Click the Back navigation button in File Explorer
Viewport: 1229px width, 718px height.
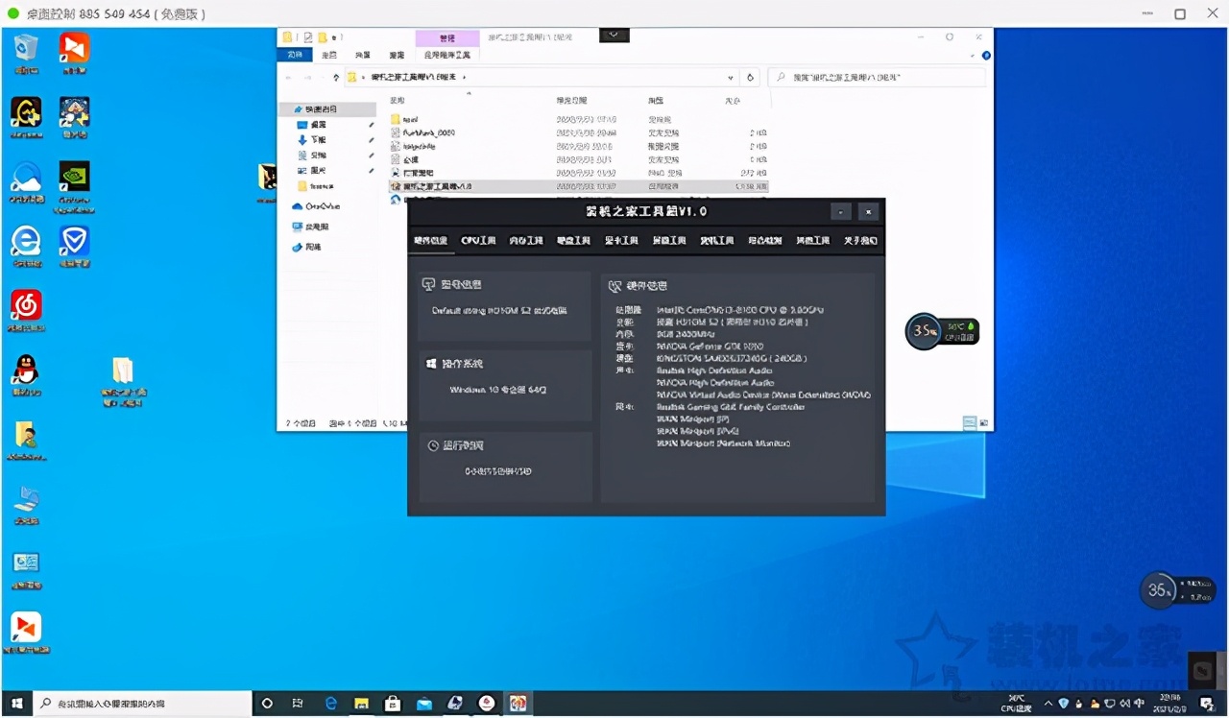pyautogui.click(x=287, y=77)
